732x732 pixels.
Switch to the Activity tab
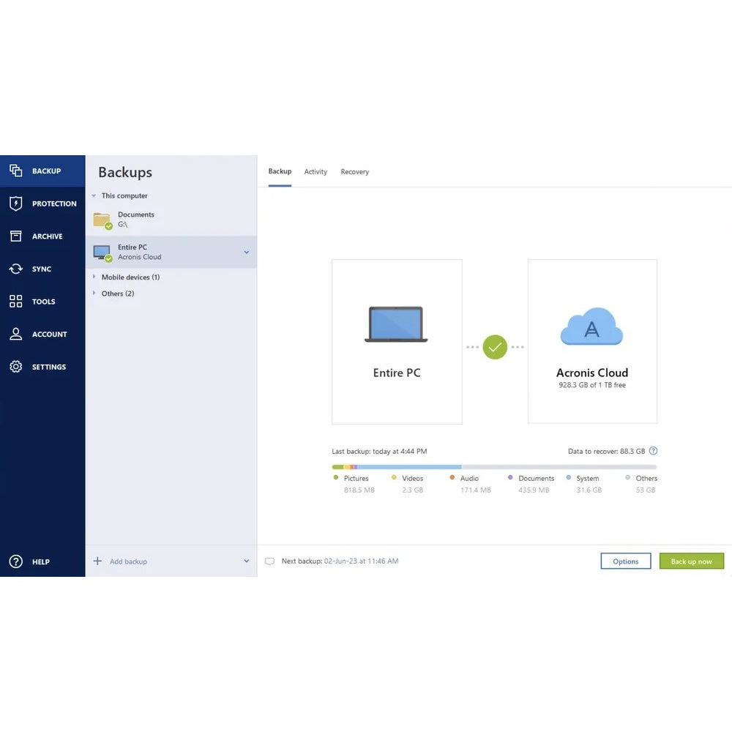coord(315,172)
